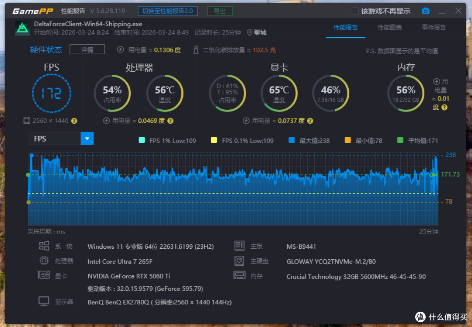Click the 171.73 average value label

coord(450,174)
